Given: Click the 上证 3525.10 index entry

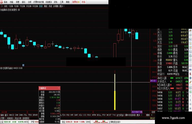Looking at the screenshot, I should pyautogui.click(x=14, y=122).
